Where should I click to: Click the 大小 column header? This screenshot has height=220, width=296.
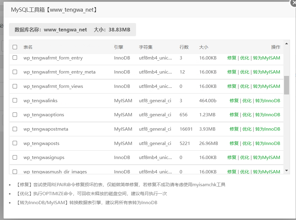[x=203, y=47]
